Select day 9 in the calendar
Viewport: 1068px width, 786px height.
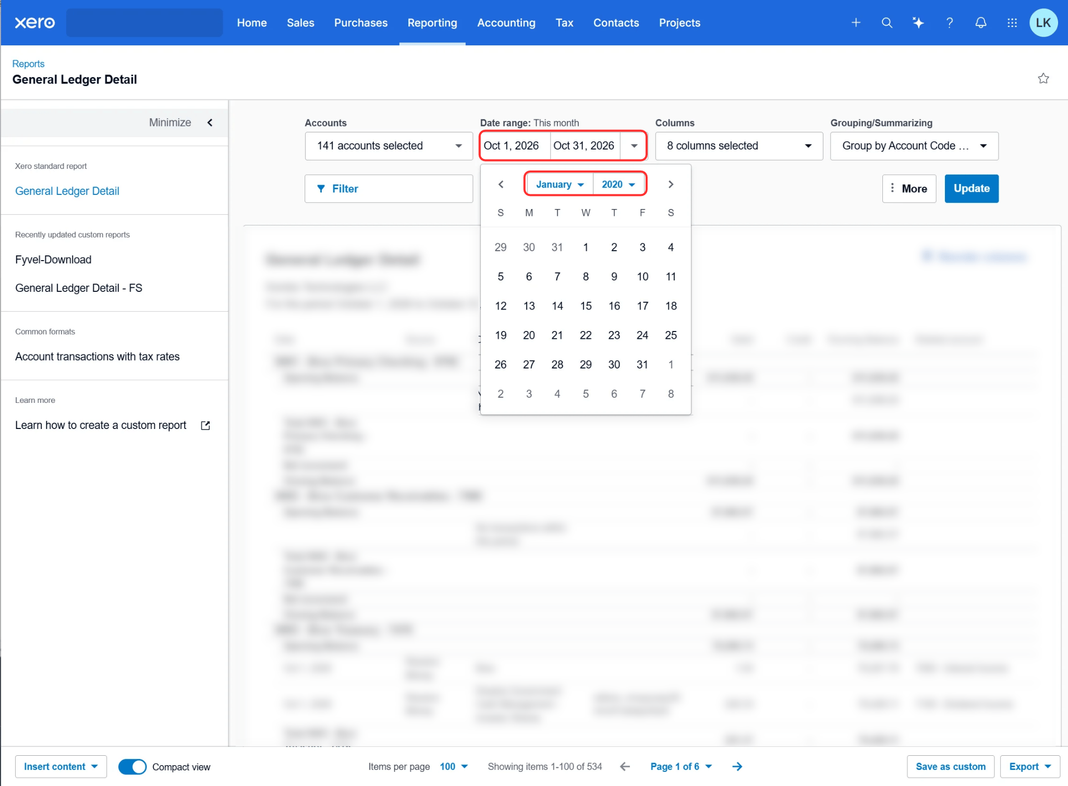(614, 277)
